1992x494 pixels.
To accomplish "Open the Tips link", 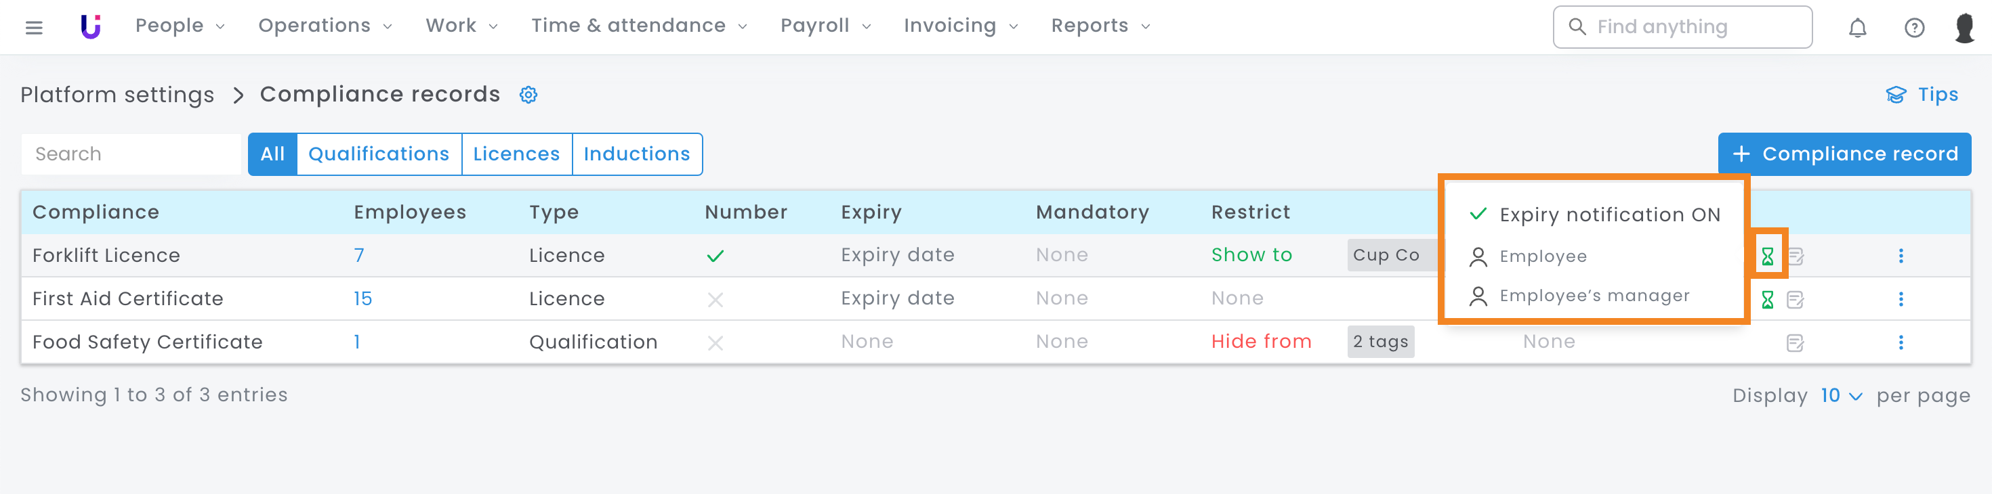I will [x=1922, y=95].
